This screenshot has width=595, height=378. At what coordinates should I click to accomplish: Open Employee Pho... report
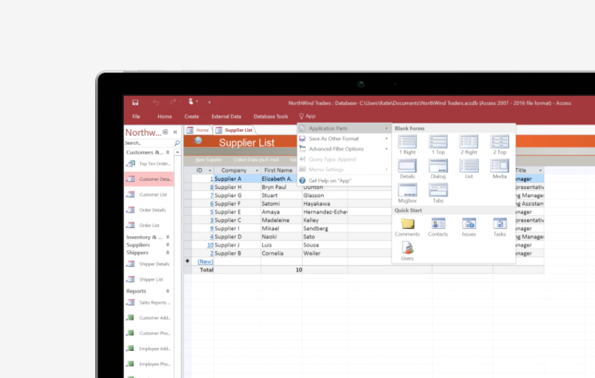(150, 364)
